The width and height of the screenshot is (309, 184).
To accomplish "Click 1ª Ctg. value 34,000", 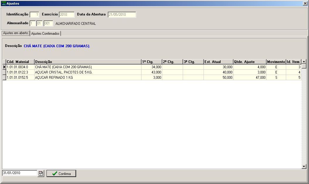I will coord(151,67).
